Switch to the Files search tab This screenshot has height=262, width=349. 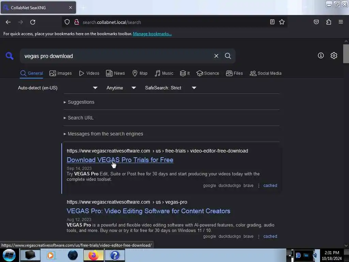(x=234, y=73)
